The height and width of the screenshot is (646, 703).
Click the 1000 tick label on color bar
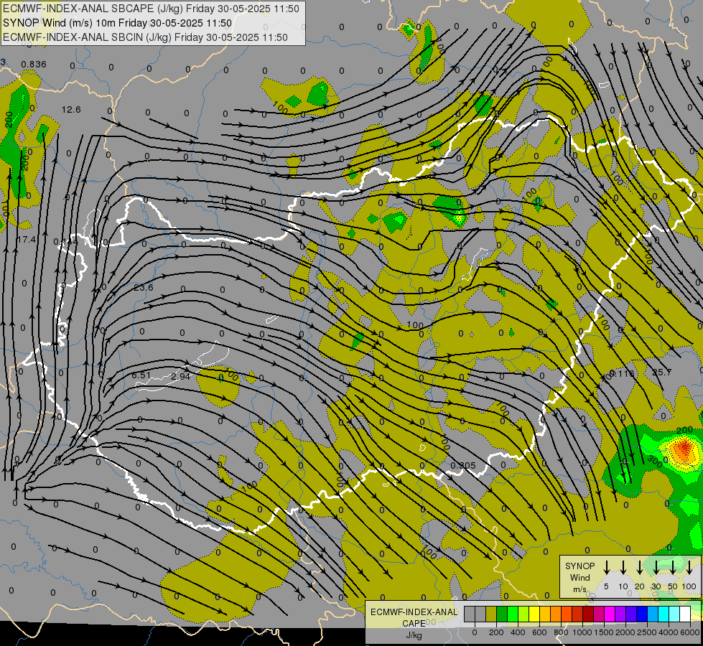[x=582, y=632]
